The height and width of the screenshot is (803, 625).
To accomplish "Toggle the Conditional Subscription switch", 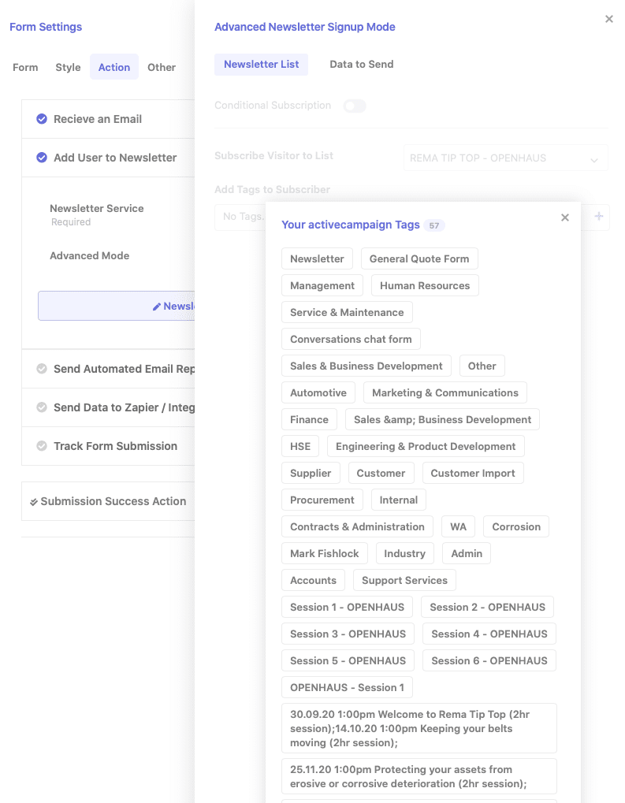I will click(354, 106).
